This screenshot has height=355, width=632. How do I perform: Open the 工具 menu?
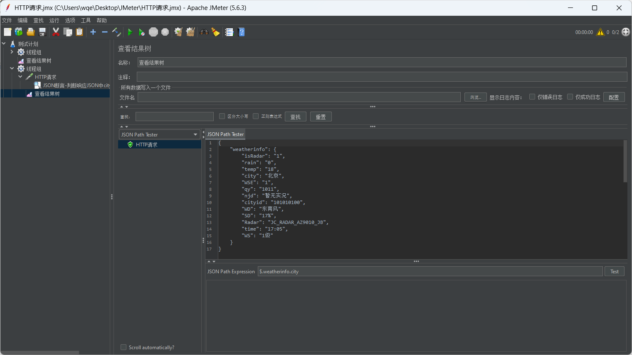tap(86, 20)
